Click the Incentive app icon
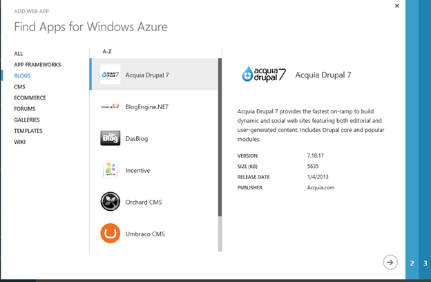431x282 pixels. [111, 170]
